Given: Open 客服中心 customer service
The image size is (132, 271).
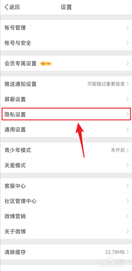Looking at the screenshot, I should pyautogui.click(x=66, y=186).
